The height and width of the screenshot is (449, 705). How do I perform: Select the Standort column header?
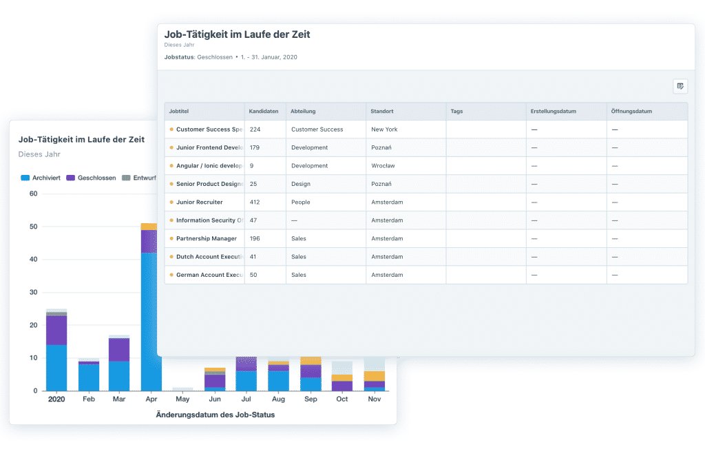pyautogui.click(x=382, y=112)
